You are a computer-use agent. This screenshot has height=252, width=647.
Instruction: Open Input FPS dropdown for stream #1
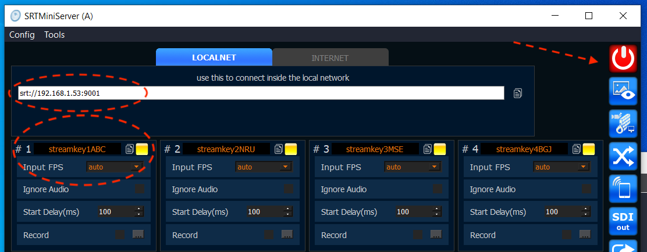115,167
